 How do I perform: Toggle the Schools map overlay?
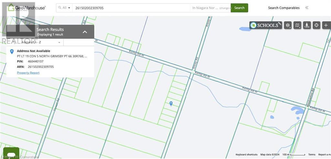coord(265,25)
